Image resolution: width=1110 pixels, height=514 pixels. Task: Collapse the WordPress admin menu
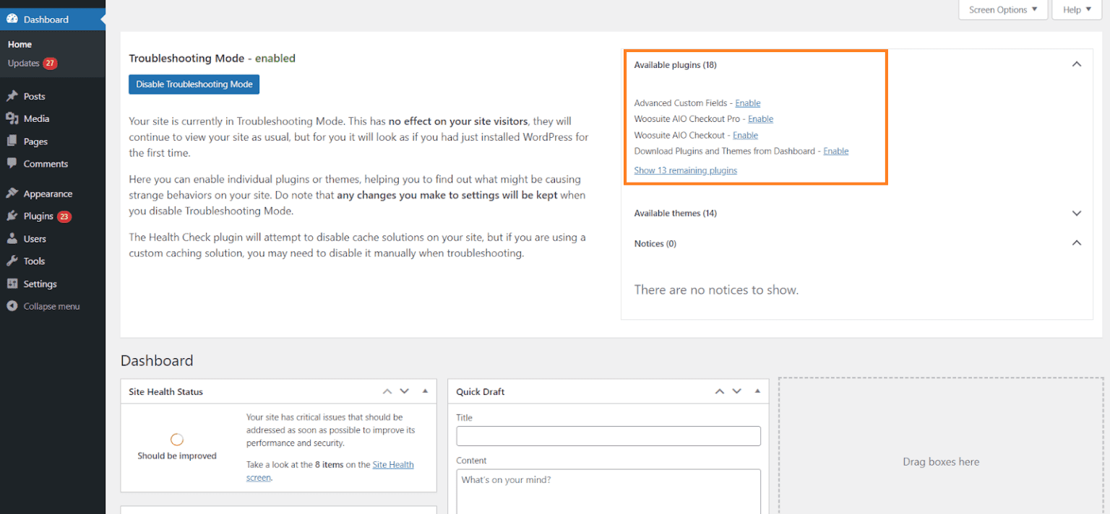click(12, 305)
